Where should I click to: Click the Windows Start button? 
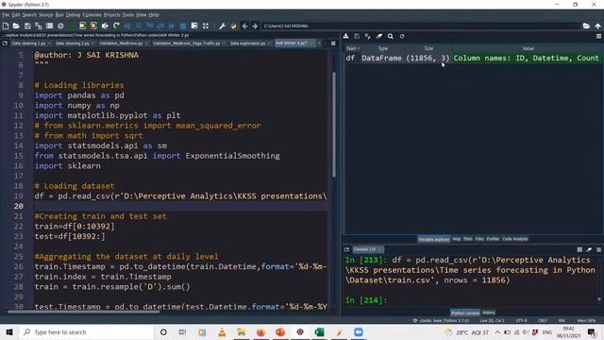(9, 331)
